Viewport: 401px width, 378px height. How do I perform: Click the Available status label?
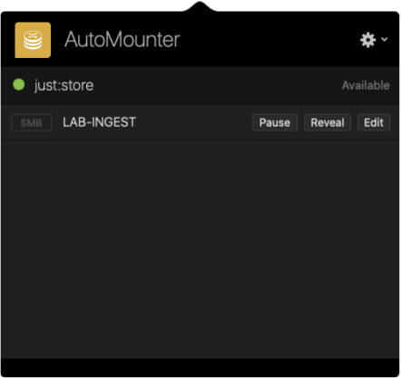coord(366,85)
